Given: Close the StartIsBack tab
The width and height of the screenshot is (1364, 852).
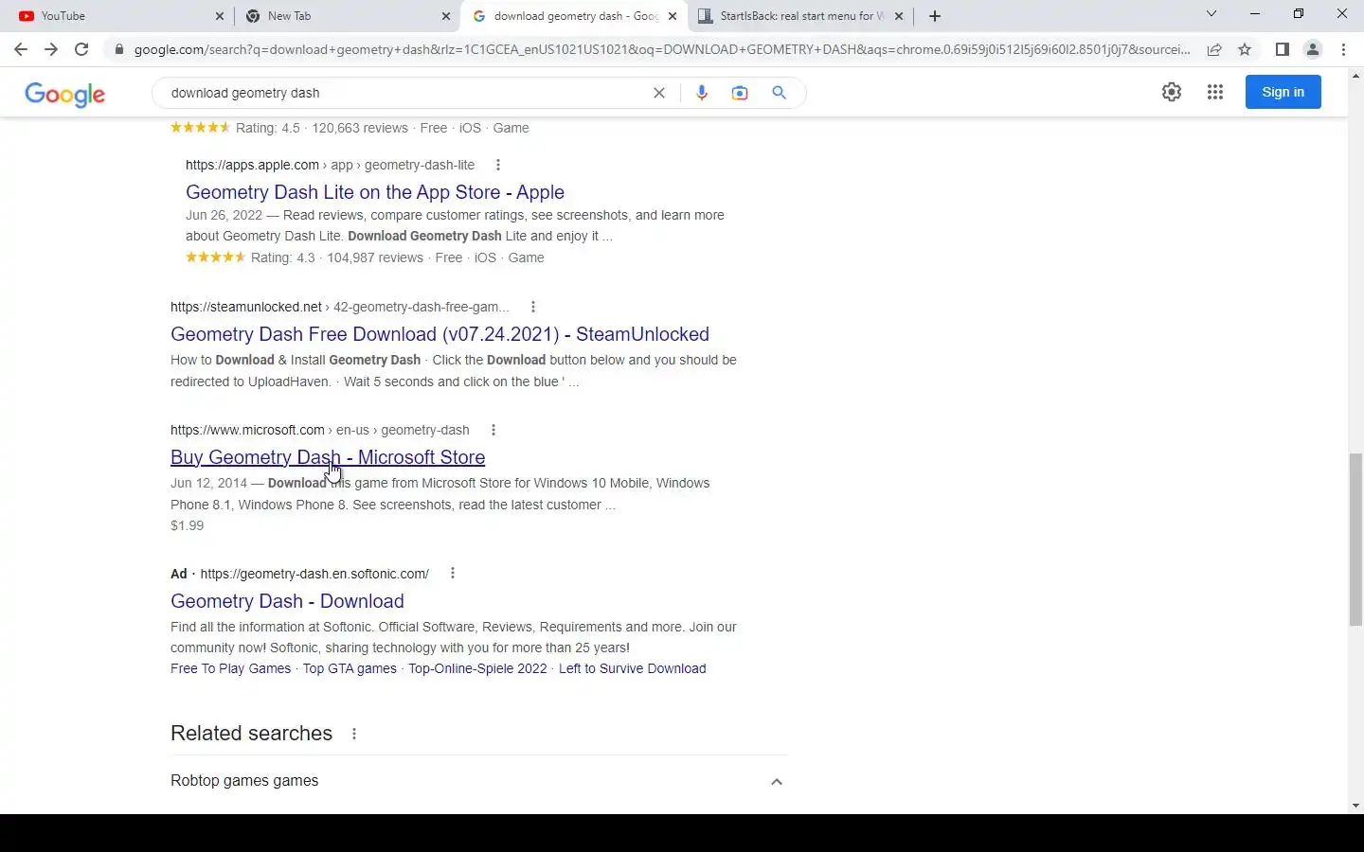Looking at the screenshot, I should (x=899, y=16).
